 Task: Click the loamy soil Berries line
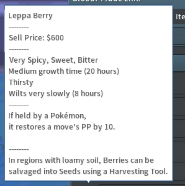81,160
